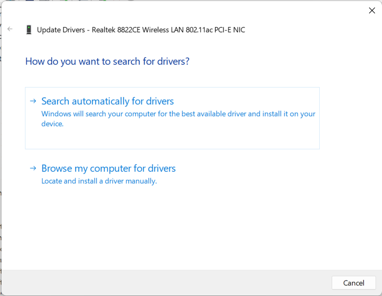Click the "How do you want to search" heading

[x=107, y=61]
